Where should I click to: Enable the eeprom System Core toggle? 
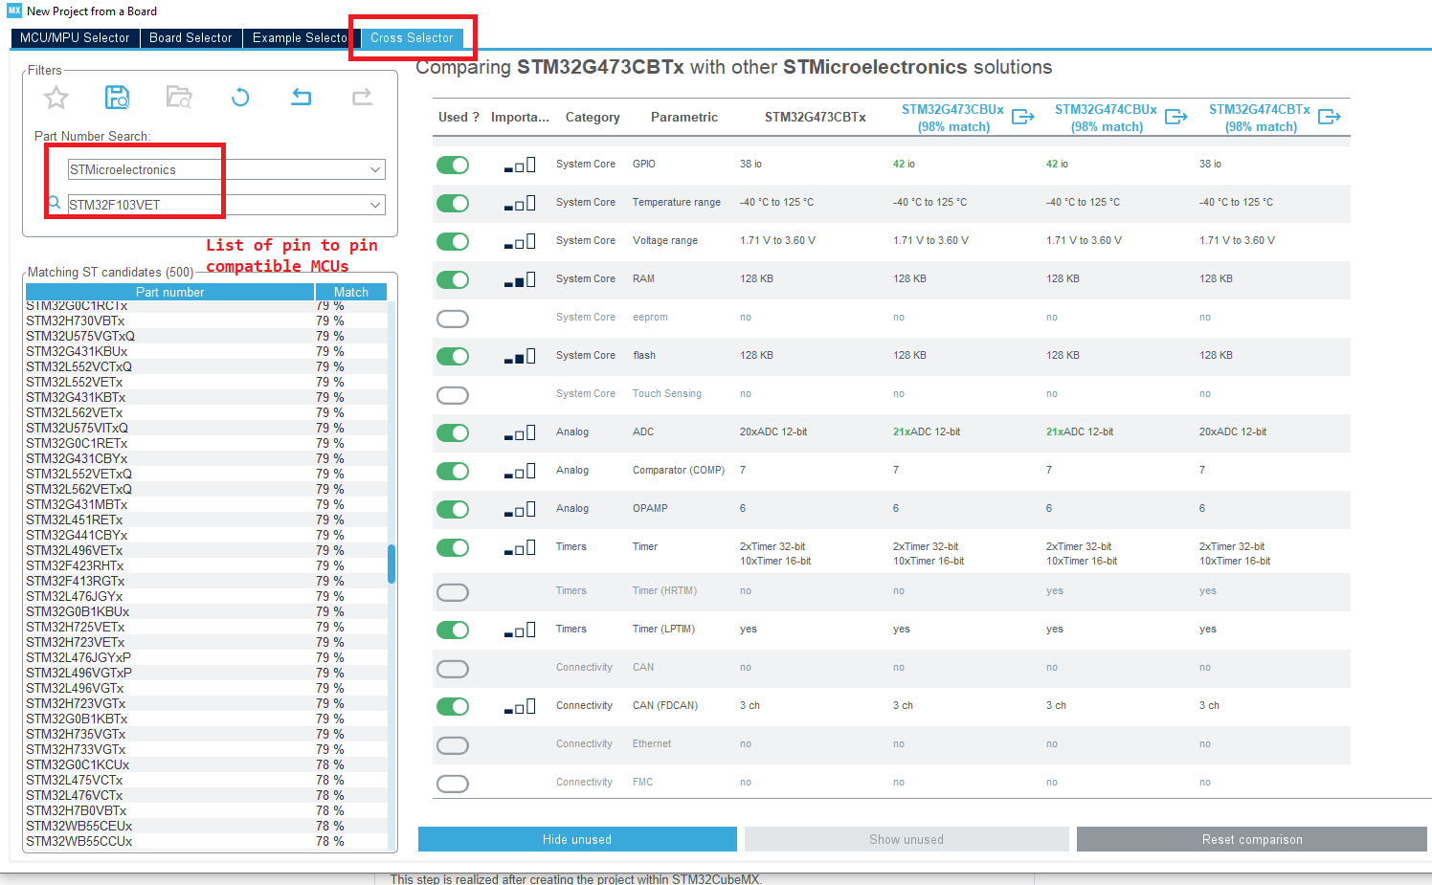click(x=452, y=318)
